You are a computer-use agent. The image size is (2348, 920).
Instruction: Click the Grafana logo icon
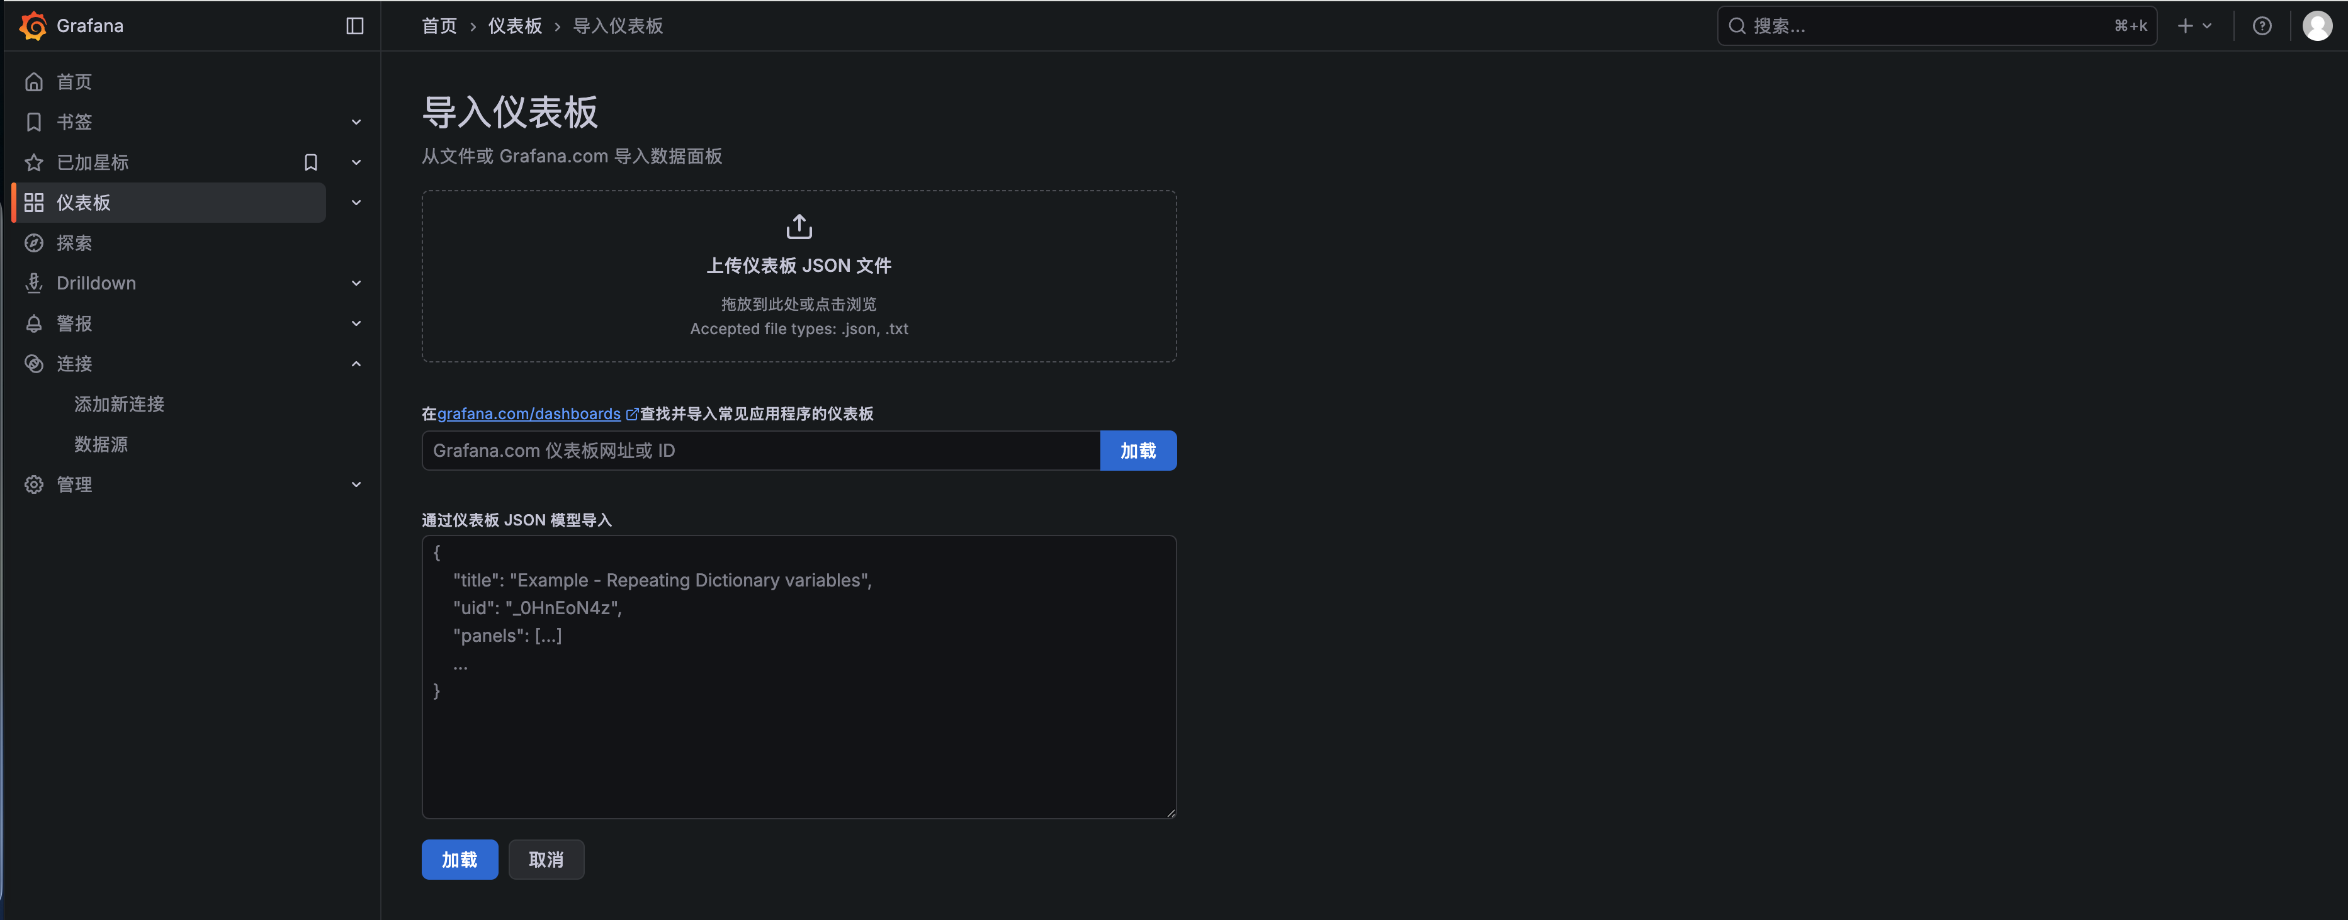(x=33, y=26)
